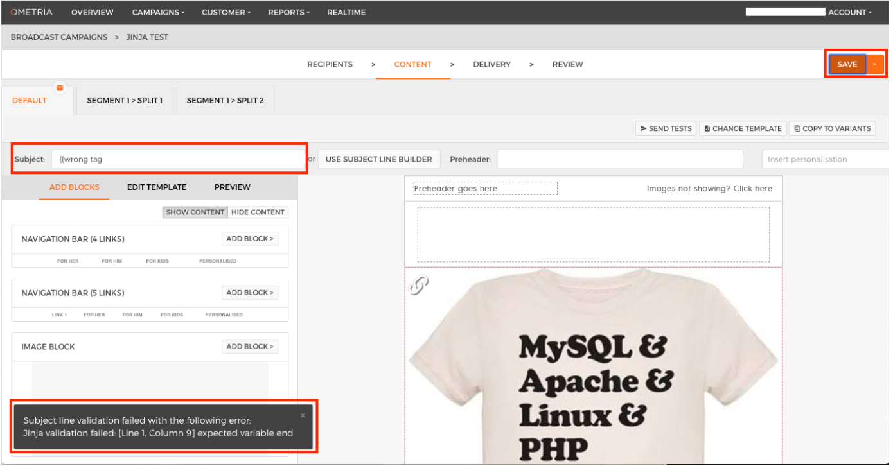
Task: Open the Reports menu dropdown
Action: coord(288,12)
